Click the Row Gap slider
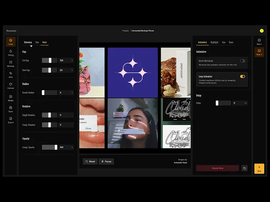This screenshot has width=270, height=202. pos(50,70)
